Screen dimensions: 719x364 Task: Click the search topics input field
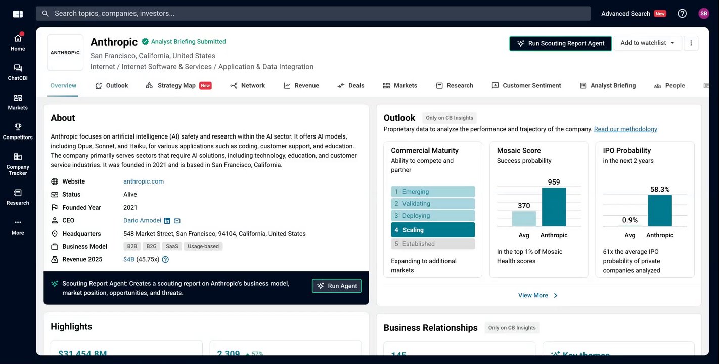[313, 14]
